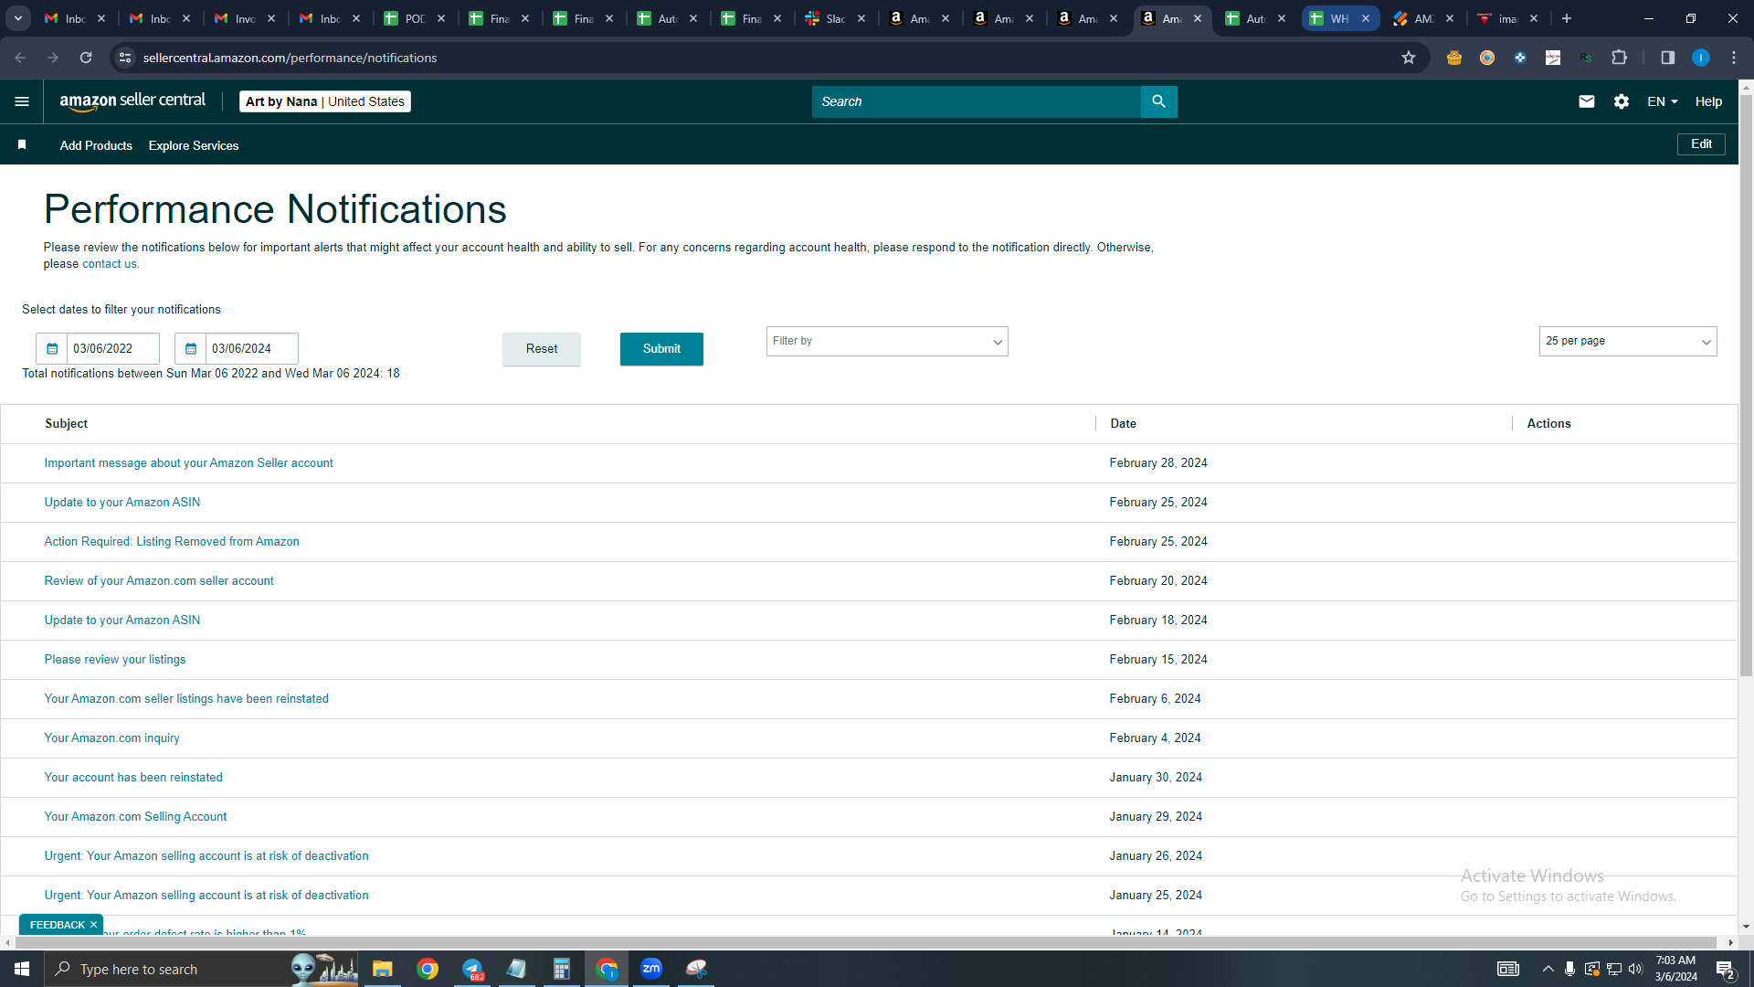Open Add Products menu item
Image resolution: width=1754 pixels, height=987 pixels.
click(96, 145)
